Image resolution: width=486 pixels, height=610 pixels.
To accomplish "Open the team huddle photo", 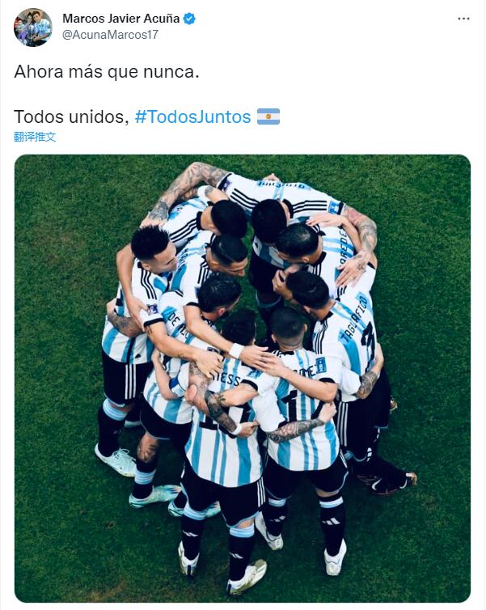I will [x=243, y=379].
